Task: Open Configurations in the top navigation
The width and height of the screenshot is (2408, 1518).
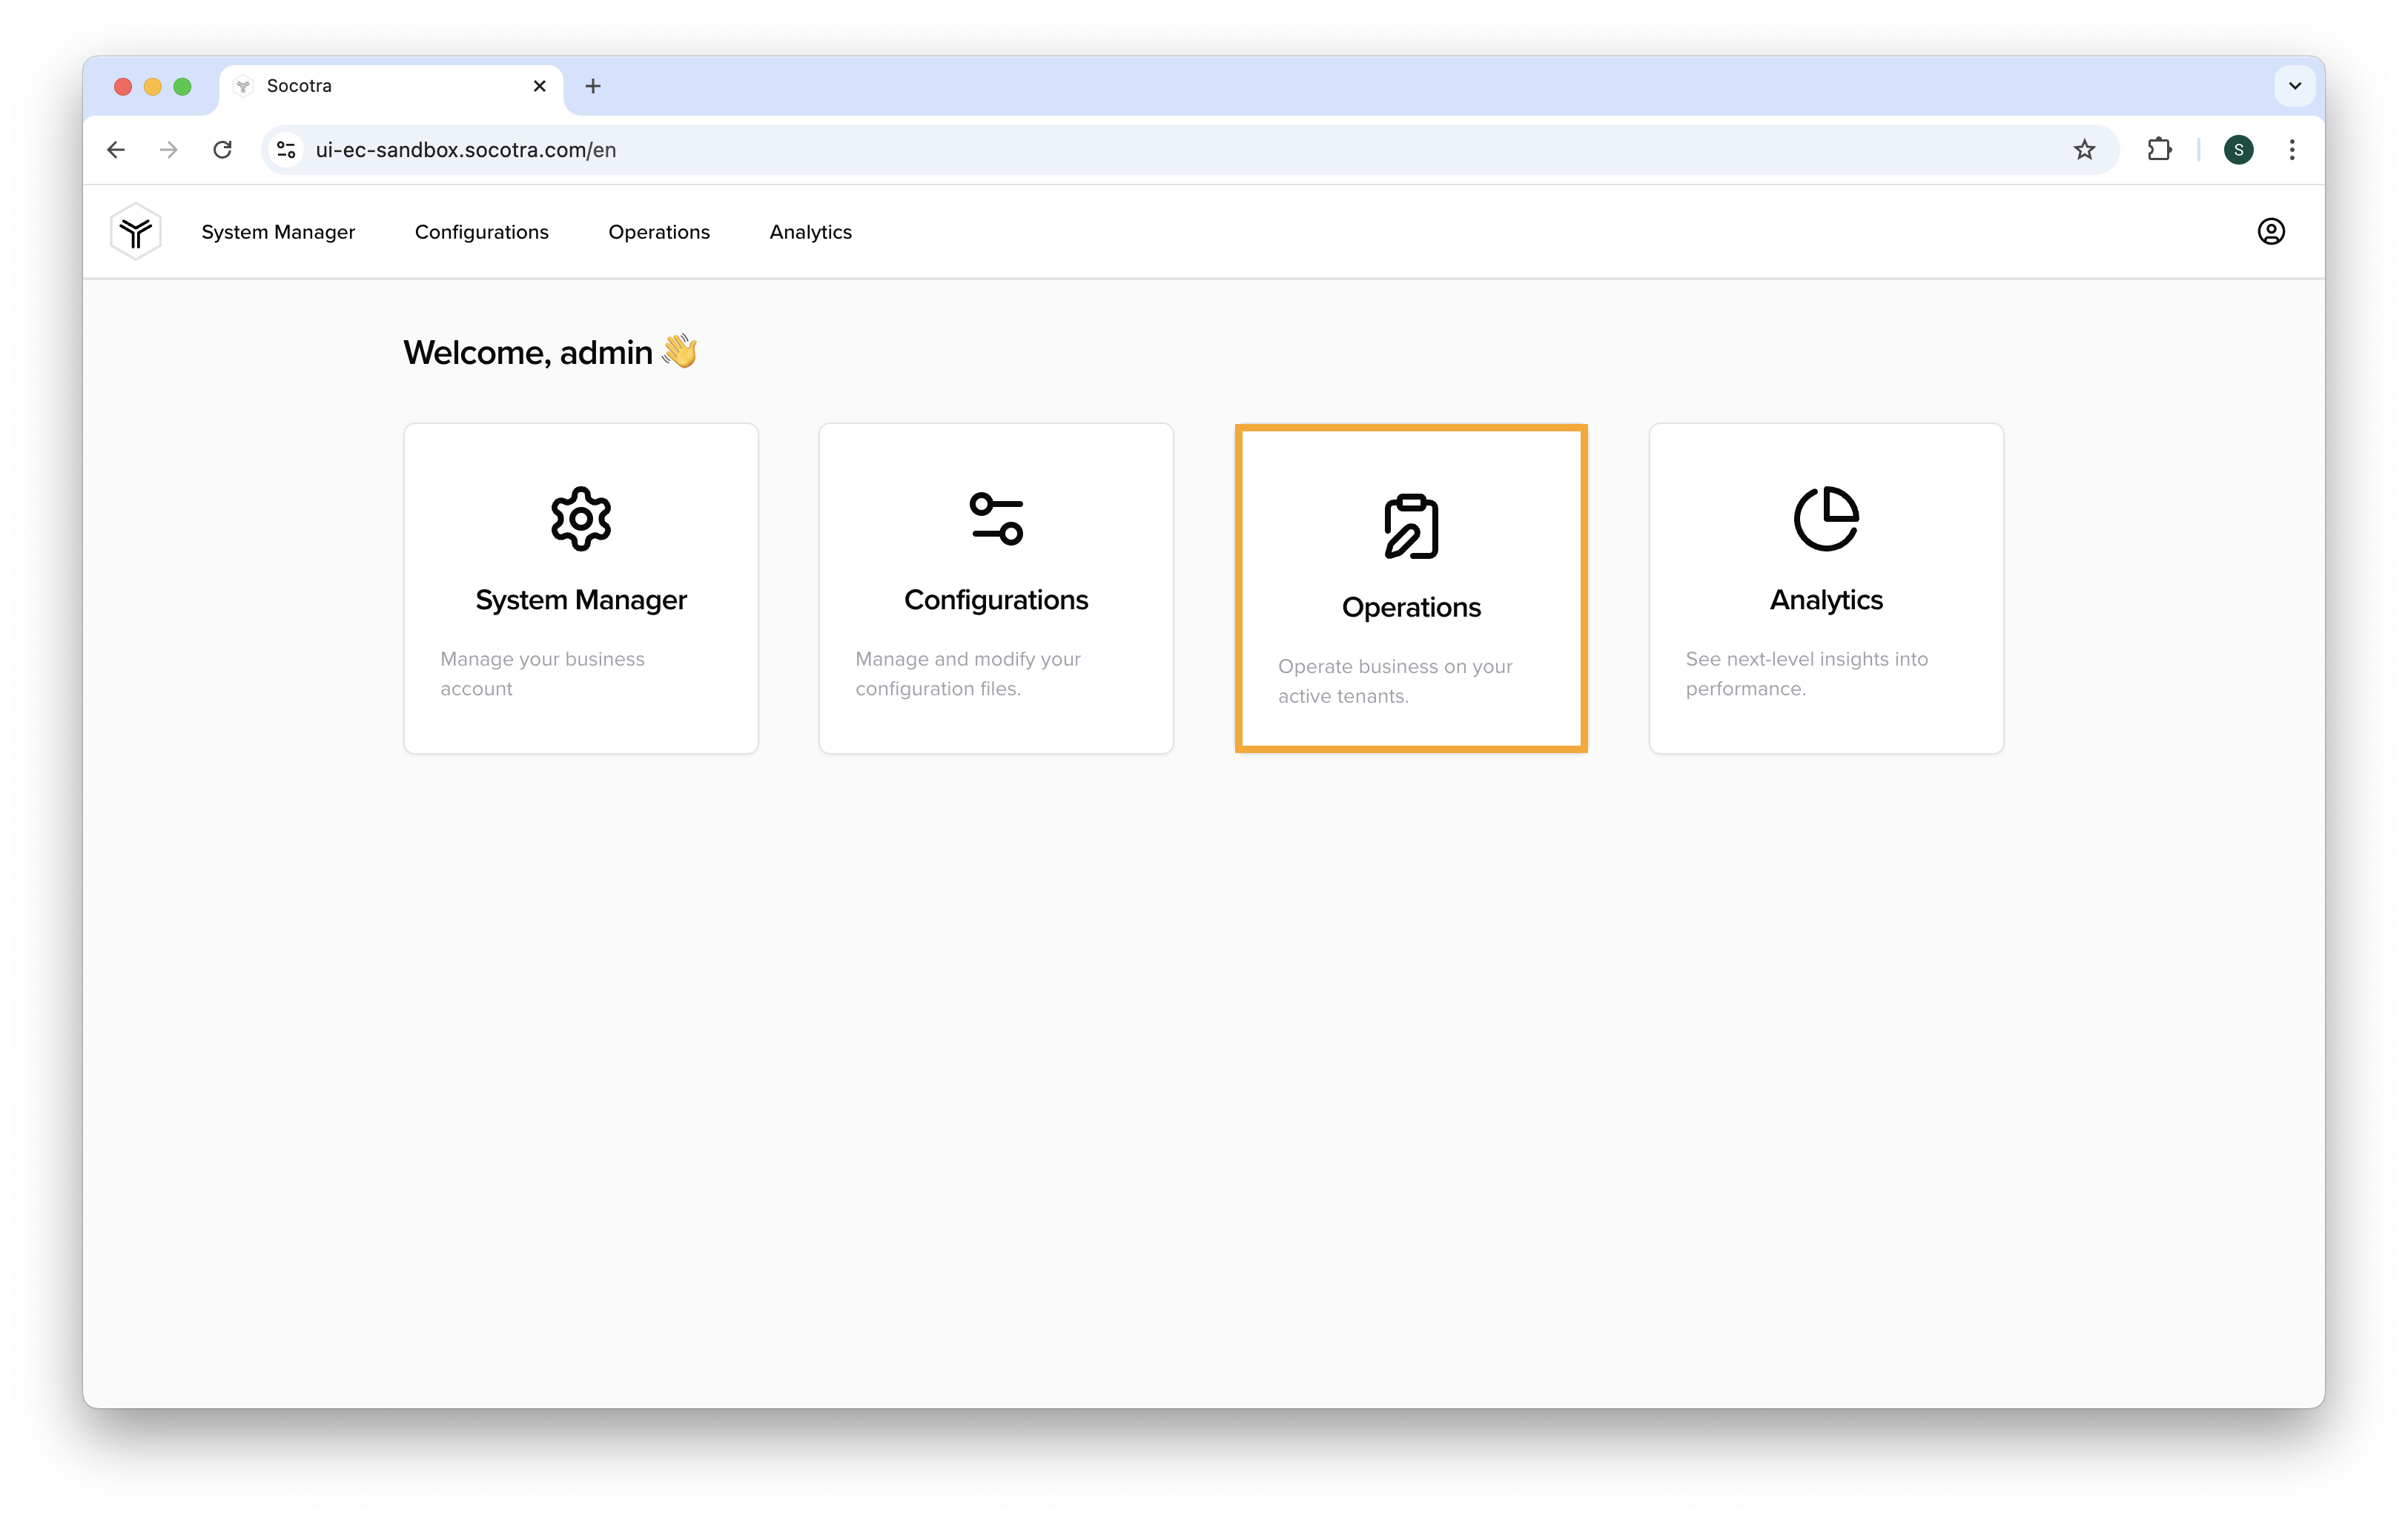Action: click(482, 232)
